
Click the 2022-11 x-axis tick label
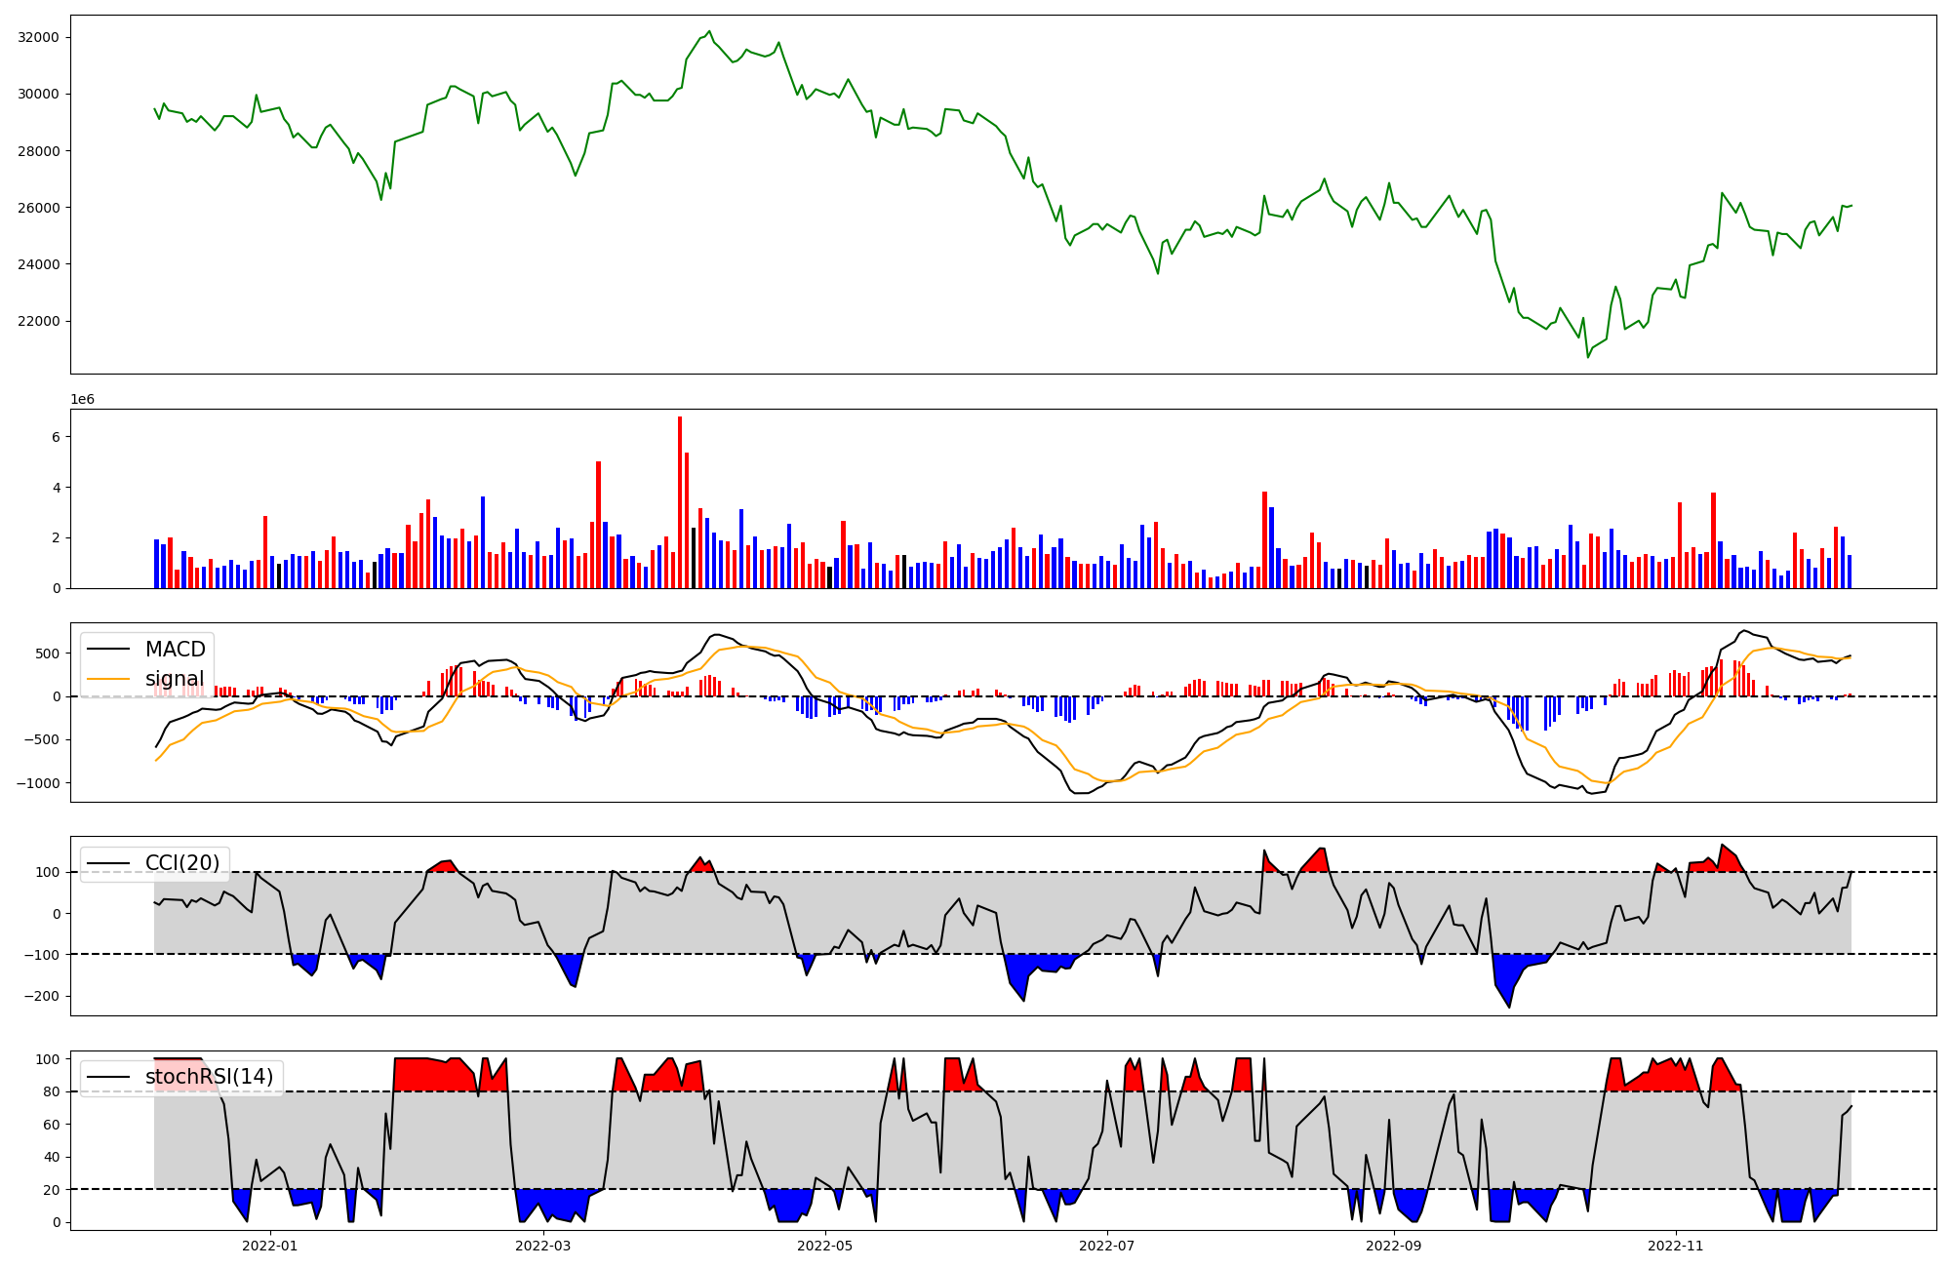point(1675,1246)
